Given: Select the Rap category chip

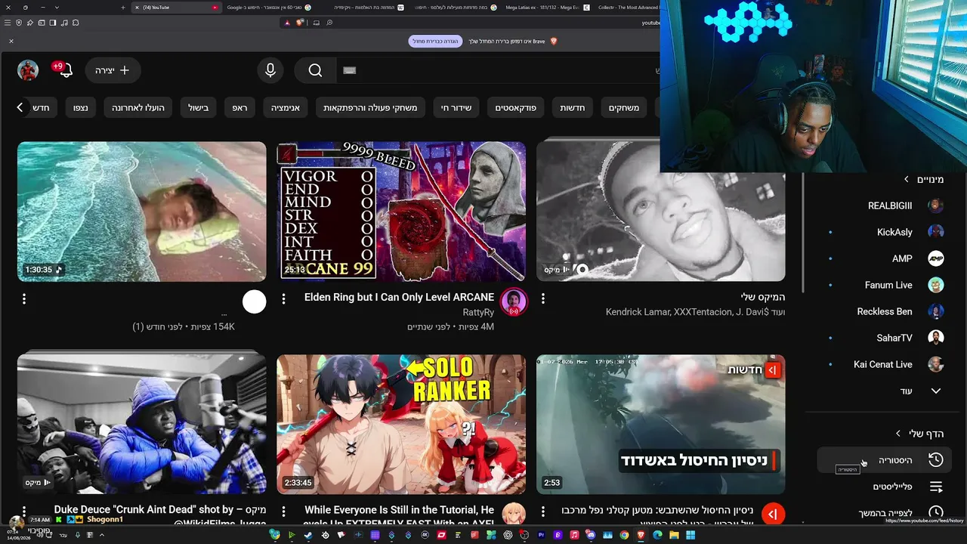Looking at the screenshot, I should [239, 108].
